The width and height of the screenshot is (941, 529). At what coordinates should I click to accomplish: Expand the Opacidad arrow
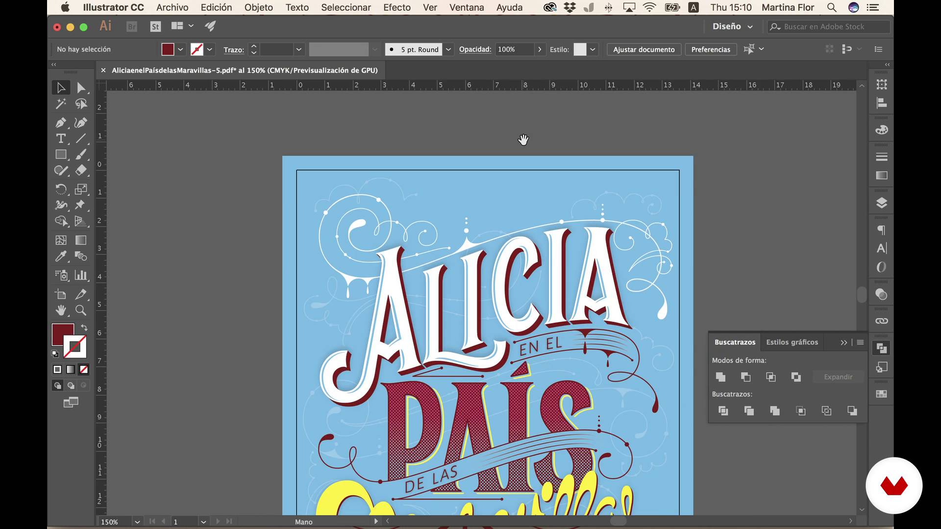[x=540, y=49]
